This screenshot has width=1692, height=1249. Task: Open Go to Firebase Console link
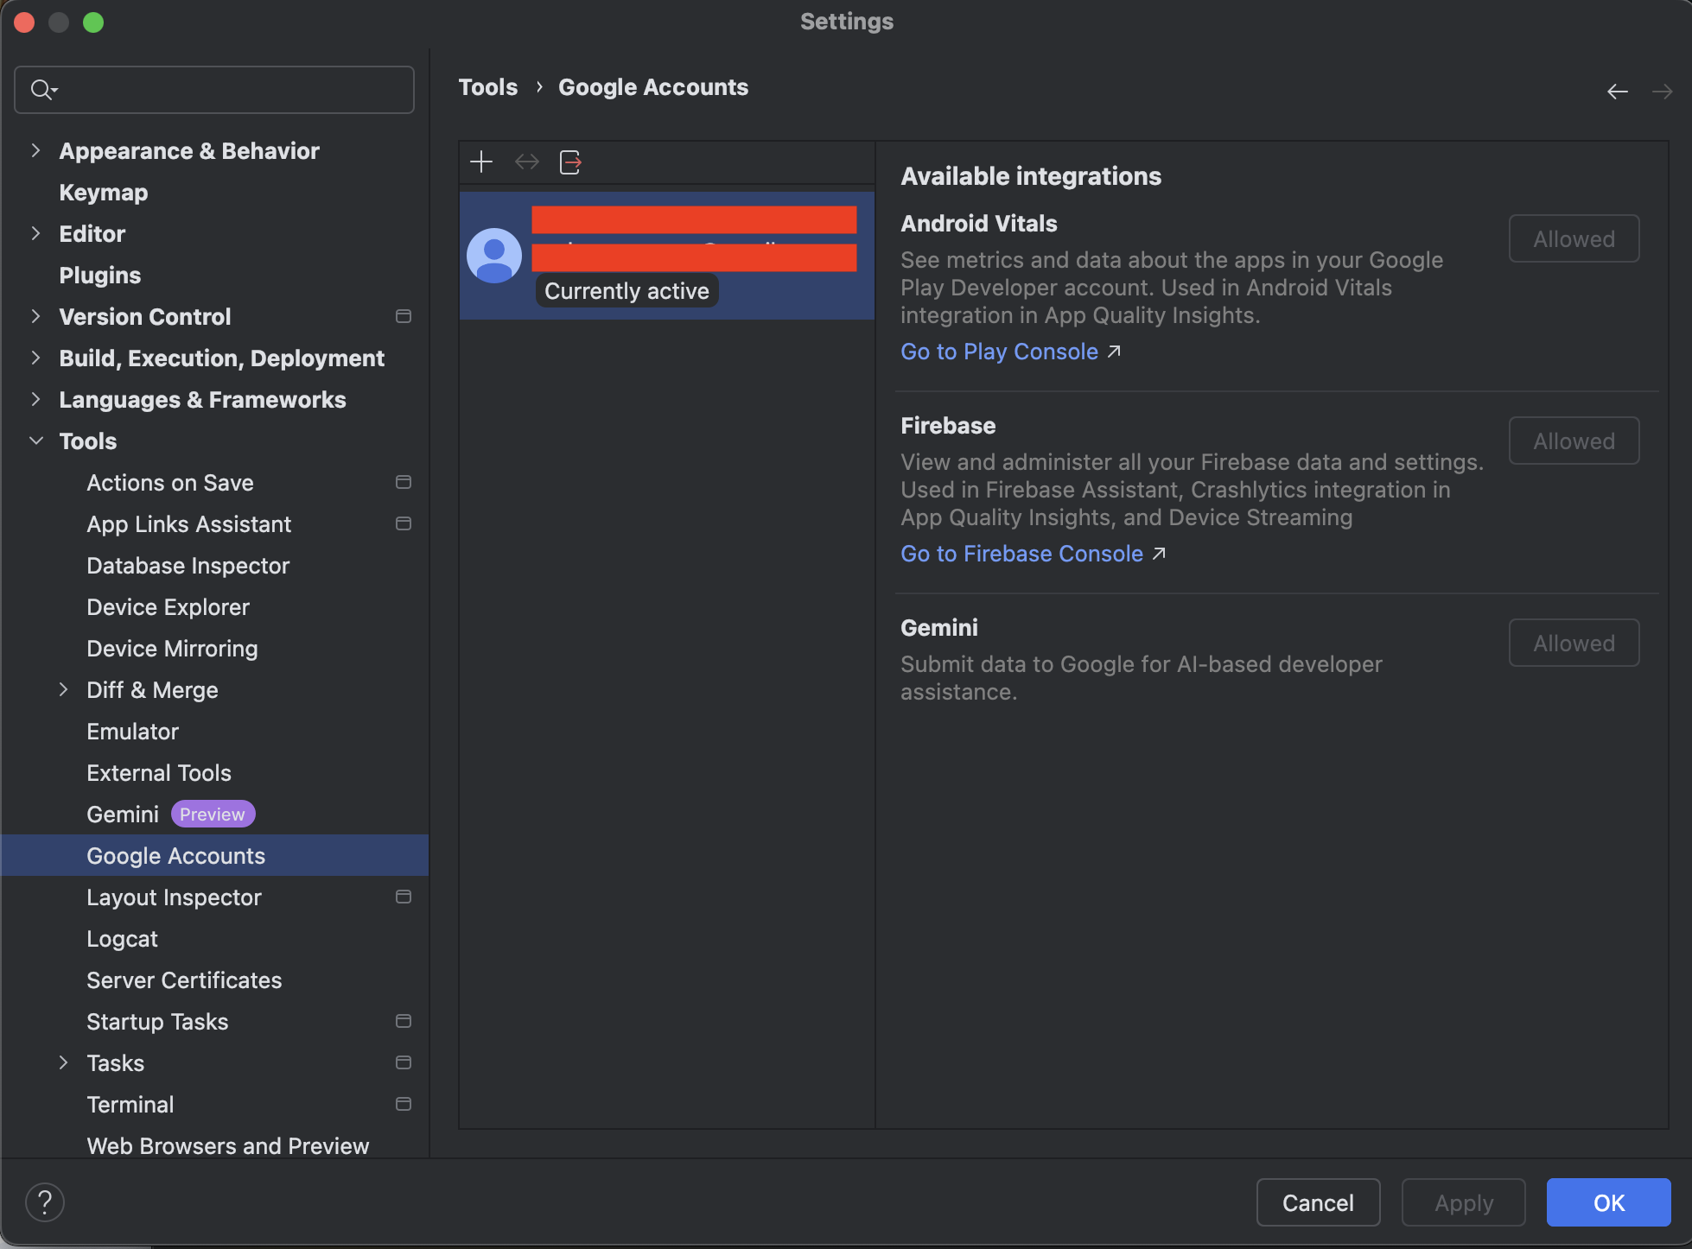1022,554
